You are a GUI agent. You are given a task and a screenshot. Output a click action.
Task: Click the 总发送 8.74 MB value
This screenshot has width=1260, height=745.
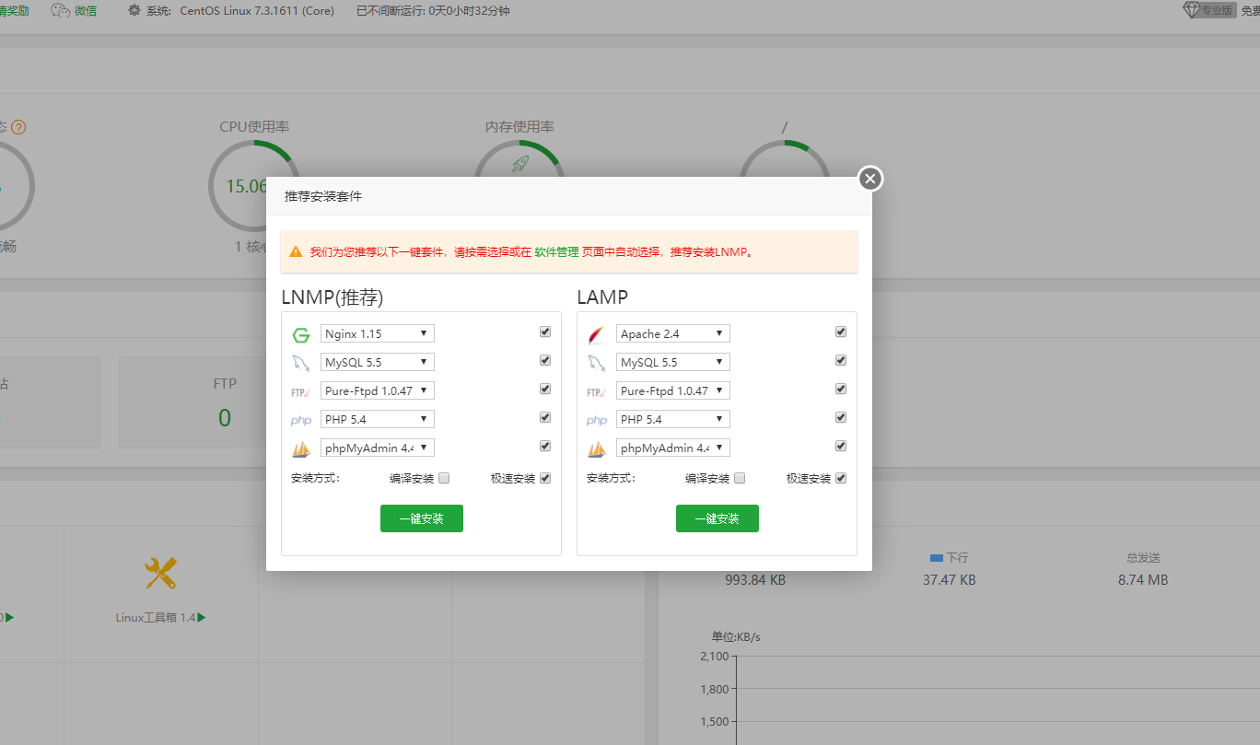click(x=1143, y=580)
